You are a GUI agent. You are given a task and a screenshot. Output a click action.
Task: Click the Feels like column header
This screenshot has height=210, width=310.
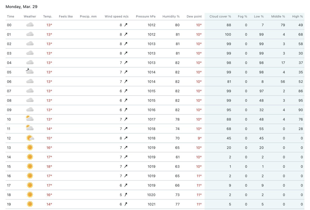[66, 16]
